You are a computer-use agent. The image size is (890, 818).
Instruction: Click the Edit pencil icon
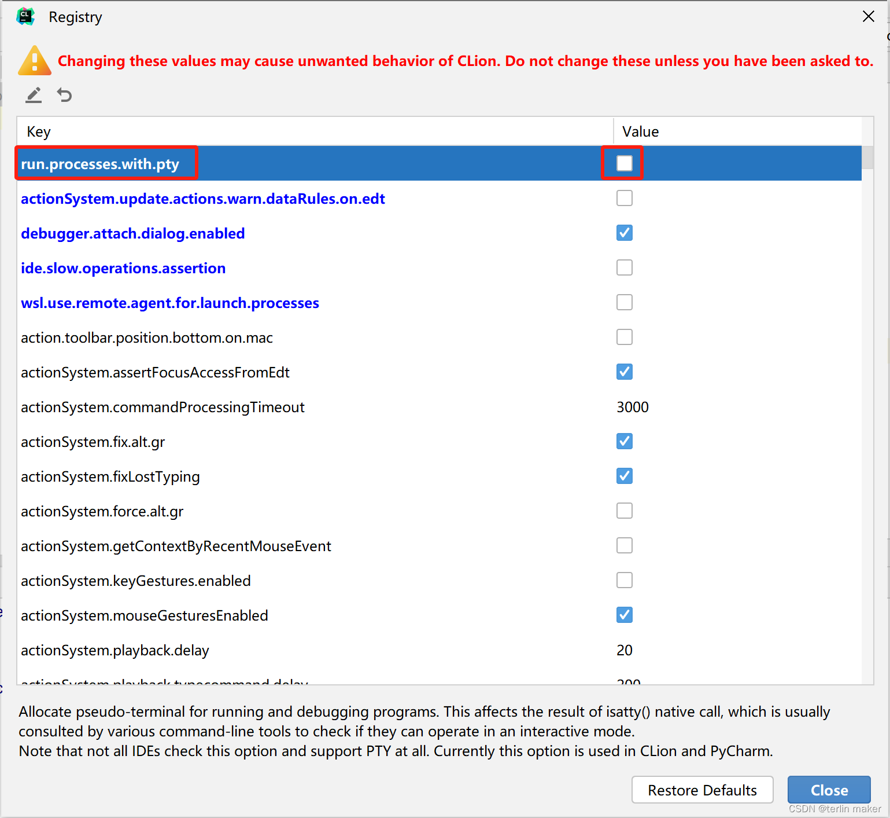click(34, 95)
